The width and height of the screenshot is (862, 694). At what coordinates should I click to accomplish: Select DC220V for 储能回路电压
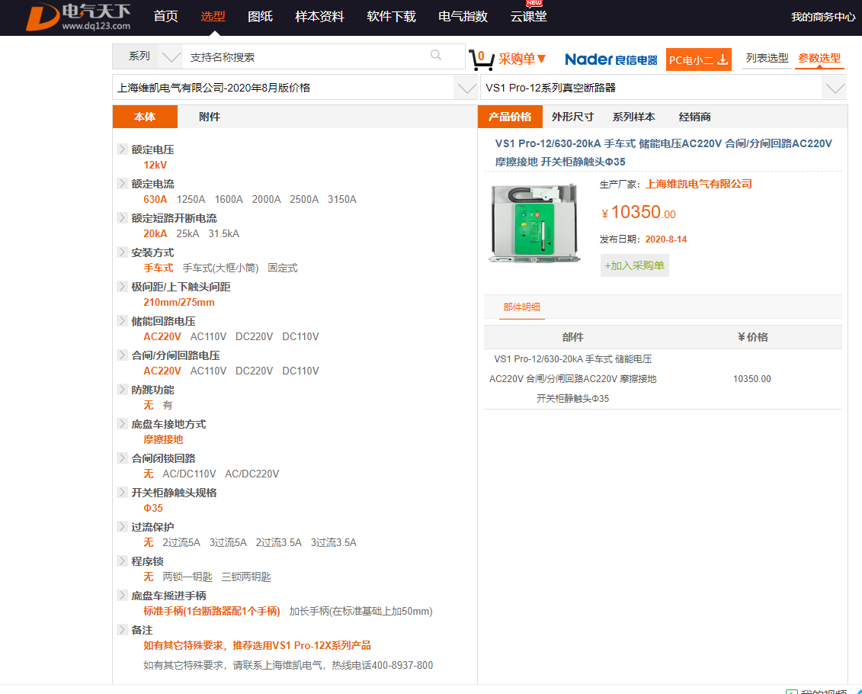click(x=254, y=337)
